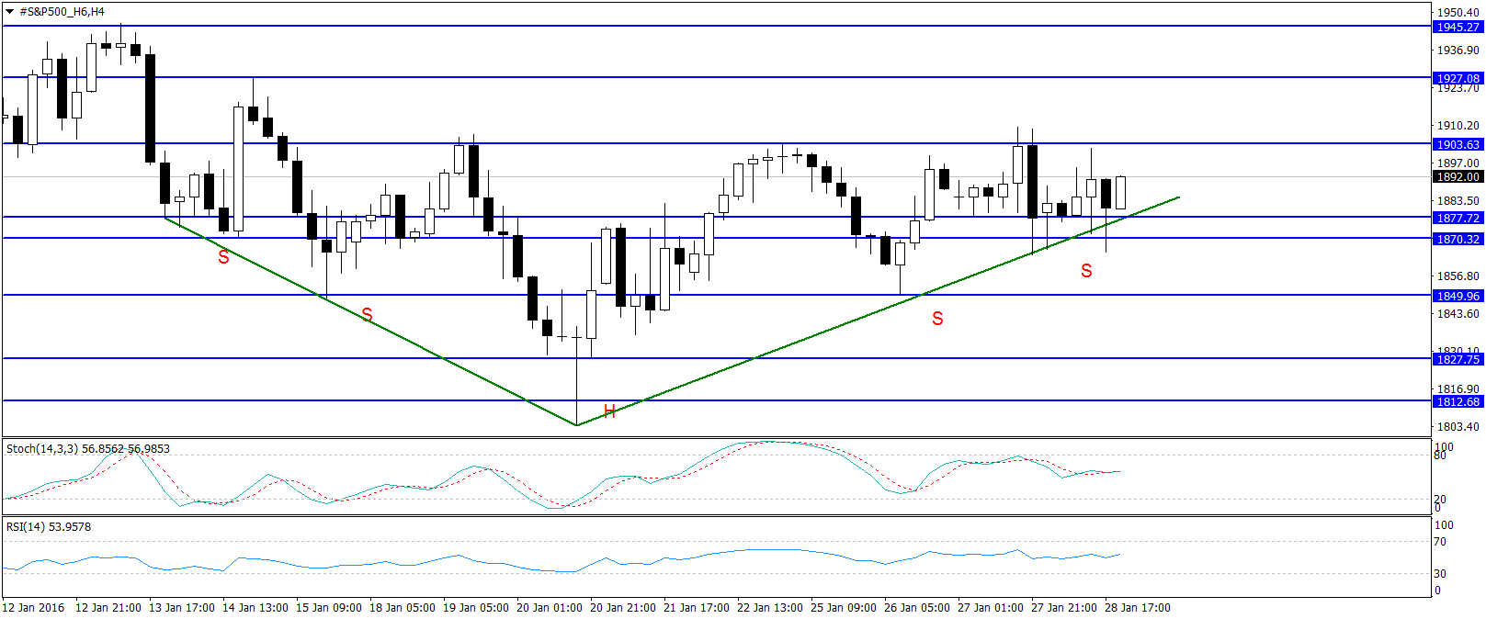Click the 20 Jan 01:00 time label
The height and width of the screenshot is (619, 1486).
coord(550,608)
